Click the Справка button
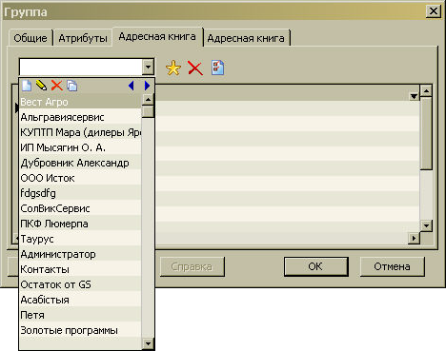The image size is (446, 351). pos(192,266)
